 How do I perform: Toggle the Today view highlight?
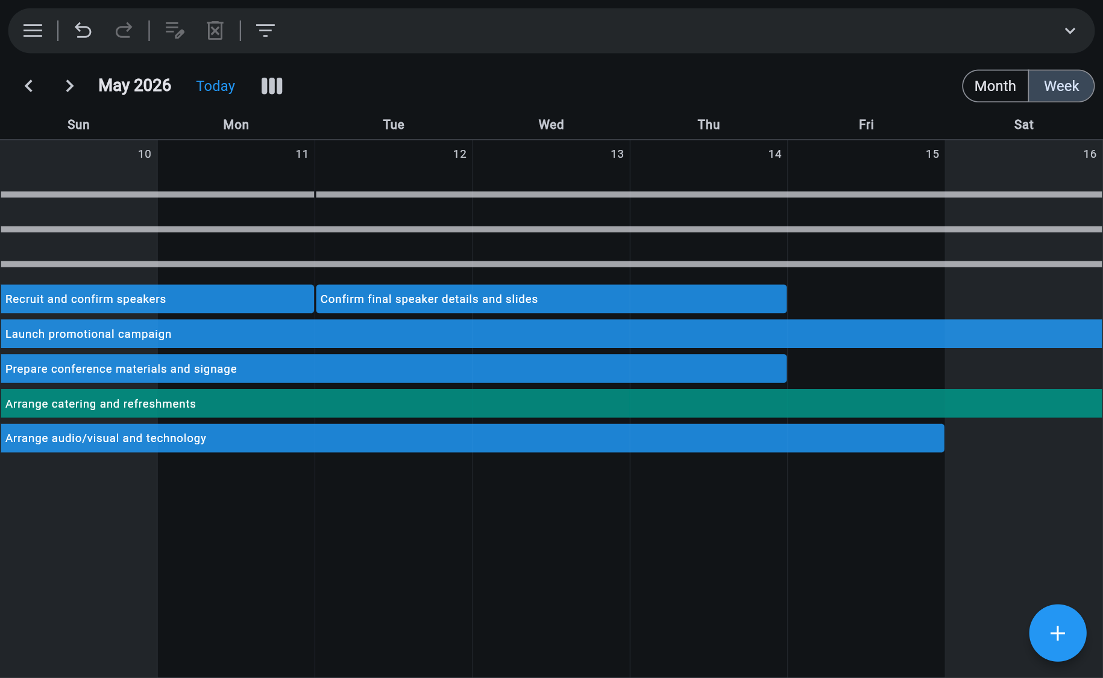[x=215, y=86]
